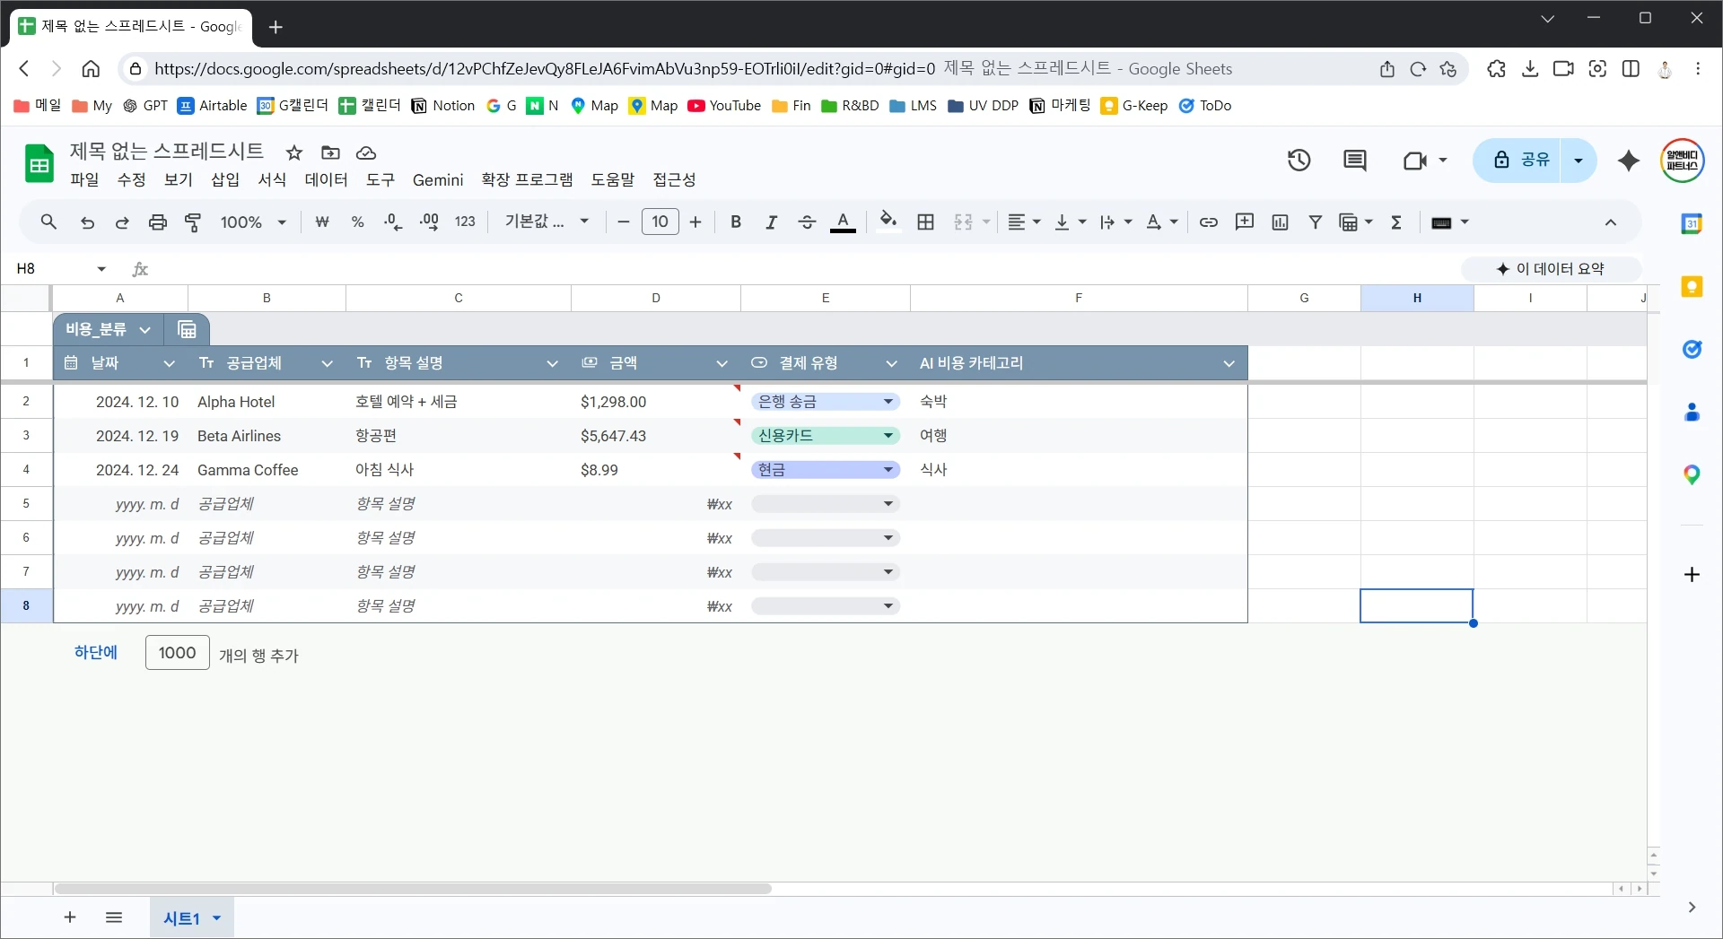1723x939 pixels.
Task: Open the text color picker
Action: (x=843, y=222)
